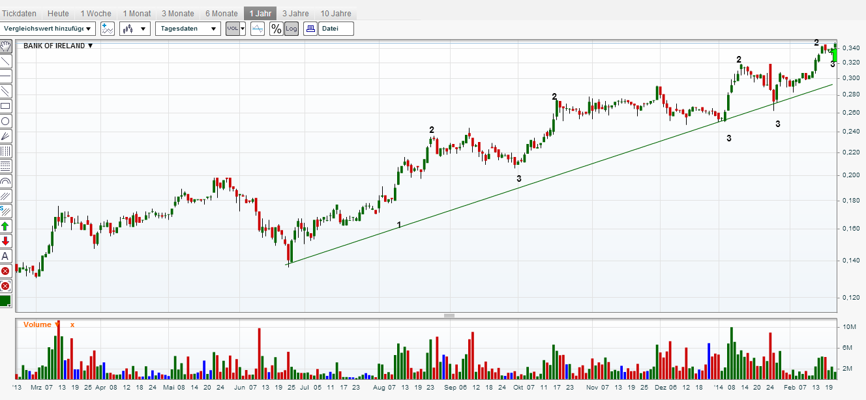Pick the circle drawing tool
The height and width of the screenshot is (400, 866).
pyautogui.click(x=6, y=121)
